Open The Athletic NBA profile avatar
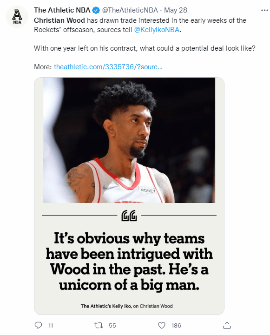This screenshot has width=270, height=335. pyautogui.click(x=17, y=17)
